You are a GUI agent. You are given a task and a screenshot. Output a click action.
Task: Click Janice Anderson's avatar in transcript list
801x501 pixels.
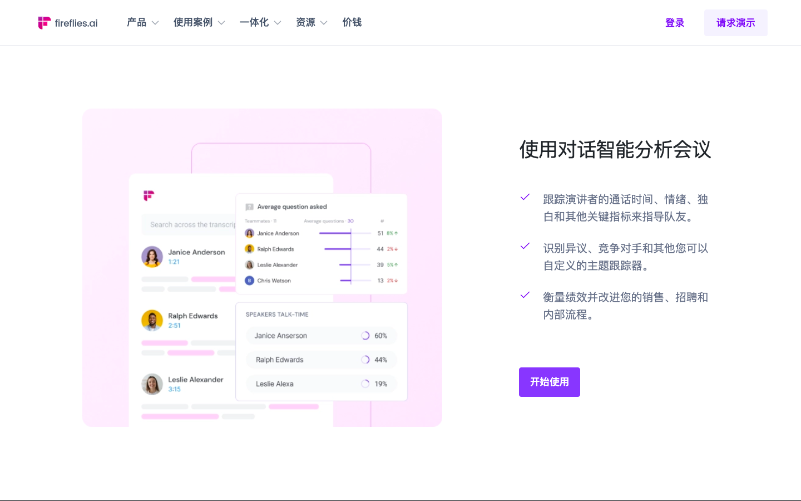(x=152, y=257)
